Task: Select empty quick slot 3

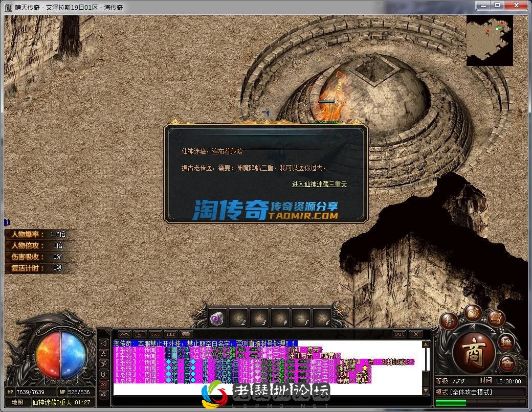Action: [x=259, y=318]
